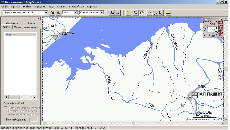This screenshot has height=130, width=230.
Task: Toggle the route calculation data checkbox
Action: (6, 108)
